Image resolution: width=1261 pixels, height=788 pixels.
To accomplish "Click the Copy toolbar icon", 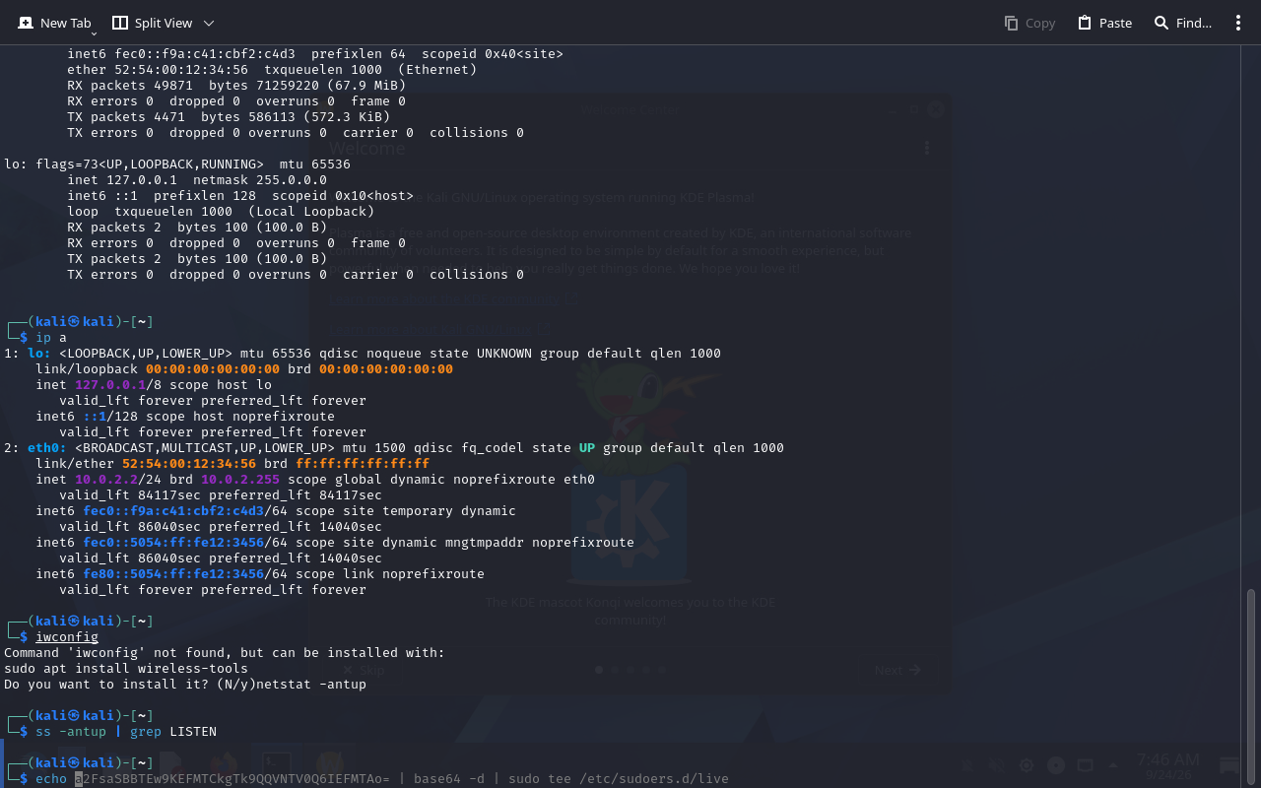I will [1011, 23].
